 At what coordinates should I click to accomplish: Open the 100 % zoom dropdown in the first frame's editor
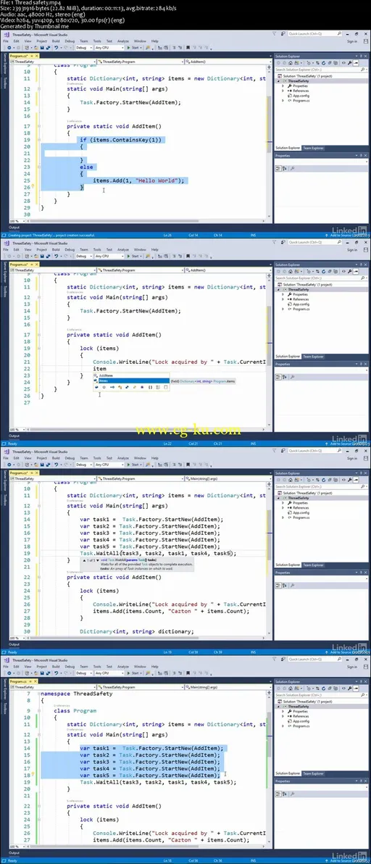click(x=17, y=221)
